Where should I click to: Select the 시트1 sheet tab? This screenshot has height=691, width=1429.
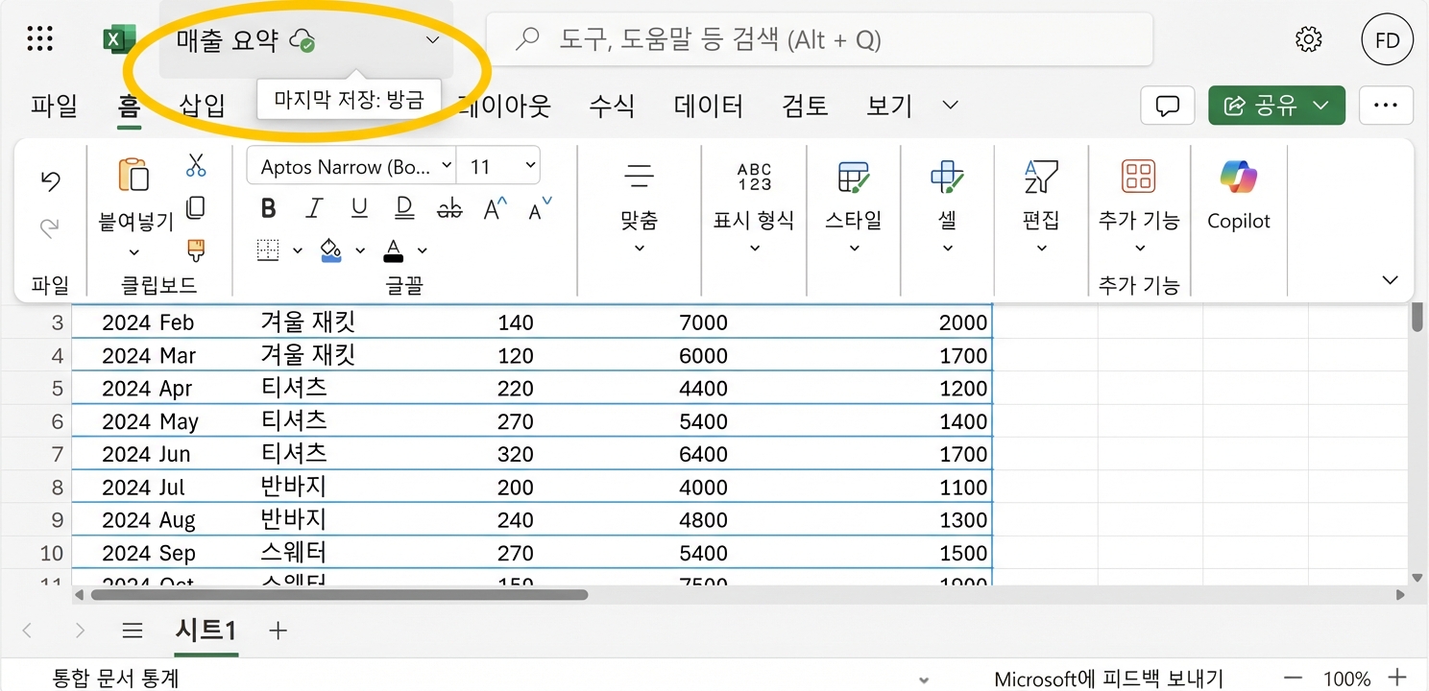(x=206, y=631)
